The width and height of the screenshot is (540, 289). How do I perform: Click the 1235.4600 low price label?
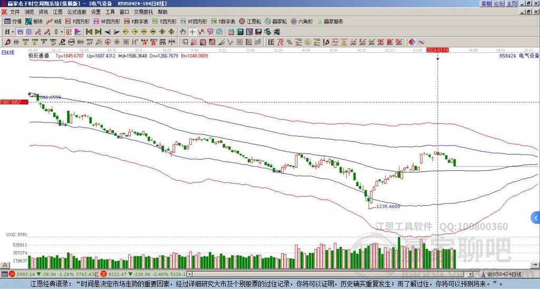388,206
